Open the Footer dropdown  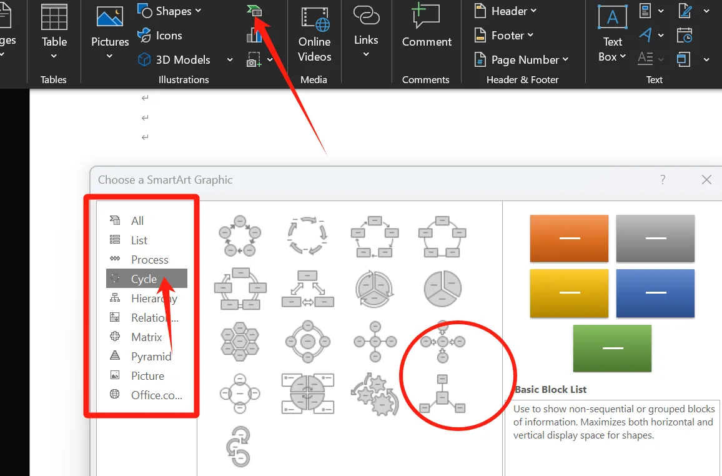pyautogui.click(x=505, y=36)
